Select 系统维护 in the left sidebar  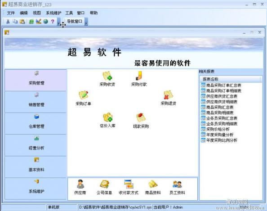click(x=36, y=189)
